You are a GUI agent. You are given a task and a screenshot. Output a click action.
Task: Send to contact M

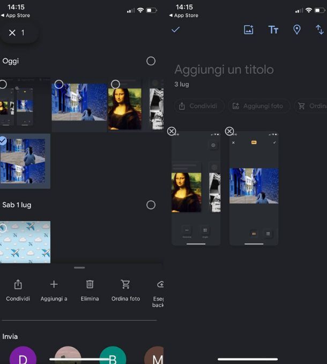point(154,355)
